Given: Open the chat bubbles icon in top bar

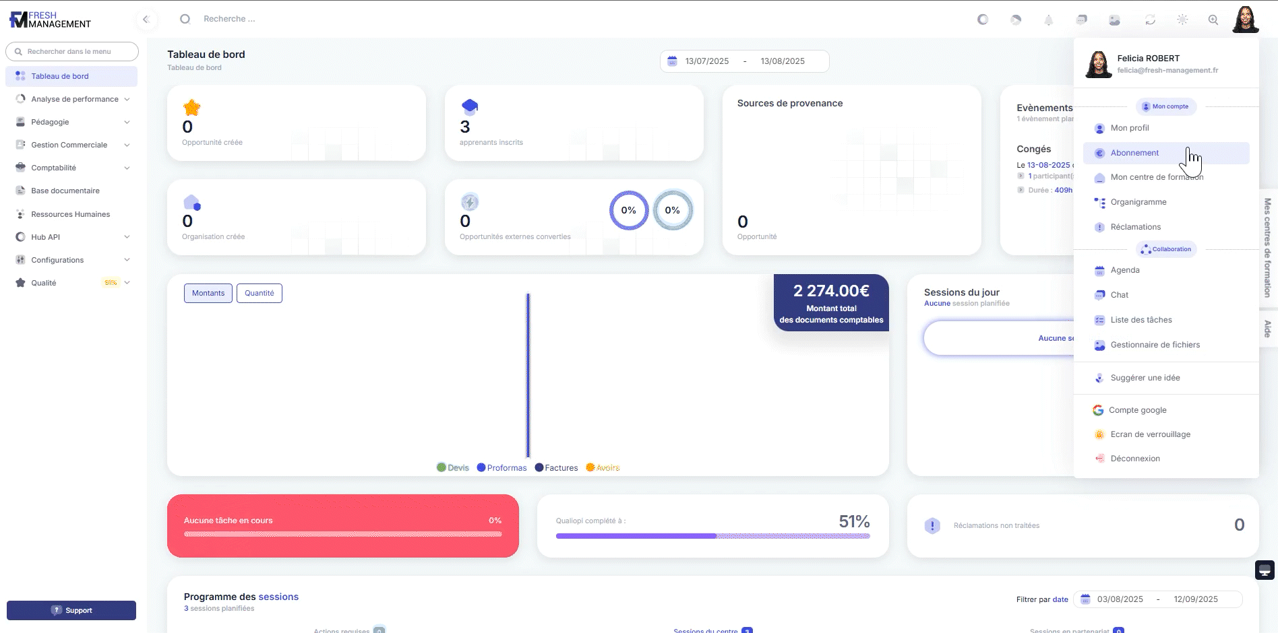Looking at the screenshot, I should tap(1082, 20).
